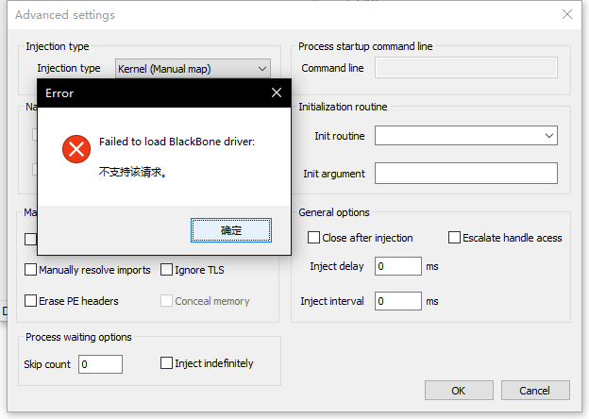Screen dimensions: 589x419
Task: Tick the Ignore TLS checkbox
Action: click(167, 270)
